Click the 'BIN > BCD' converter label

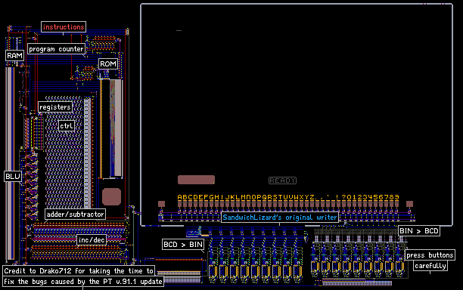point(419,231)
